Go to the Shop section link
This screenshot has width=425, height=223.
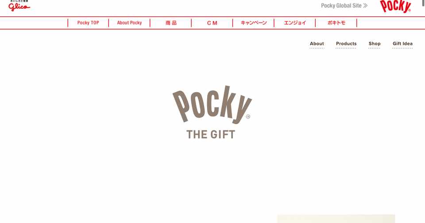pyautogui.click(x=375, y=44)
